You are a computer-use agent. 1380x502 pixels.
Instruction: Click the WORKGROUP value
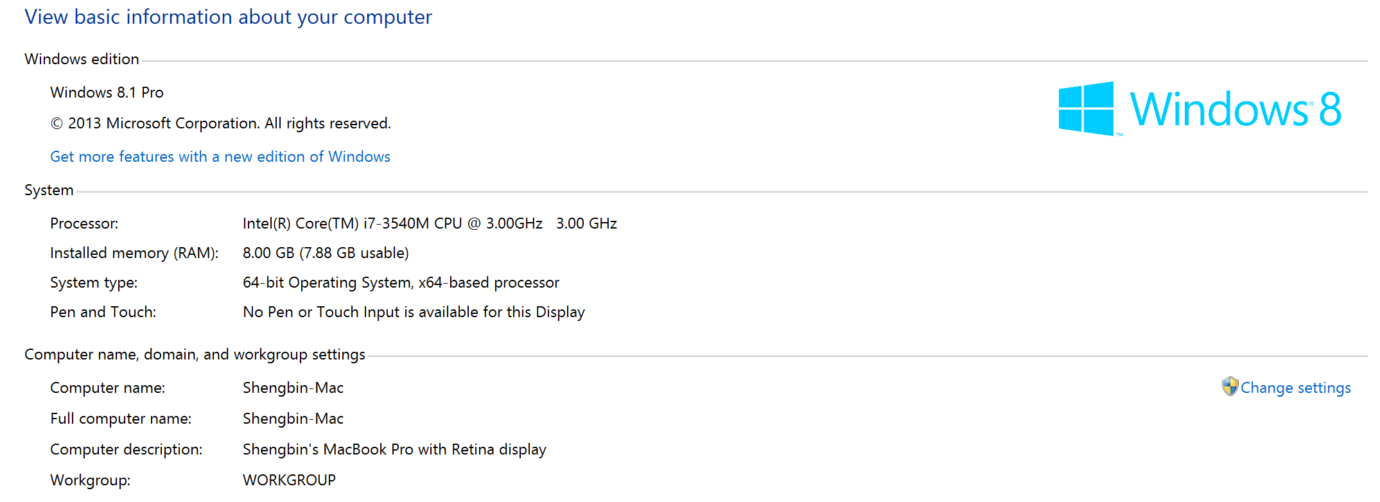[x=289, y=480]
